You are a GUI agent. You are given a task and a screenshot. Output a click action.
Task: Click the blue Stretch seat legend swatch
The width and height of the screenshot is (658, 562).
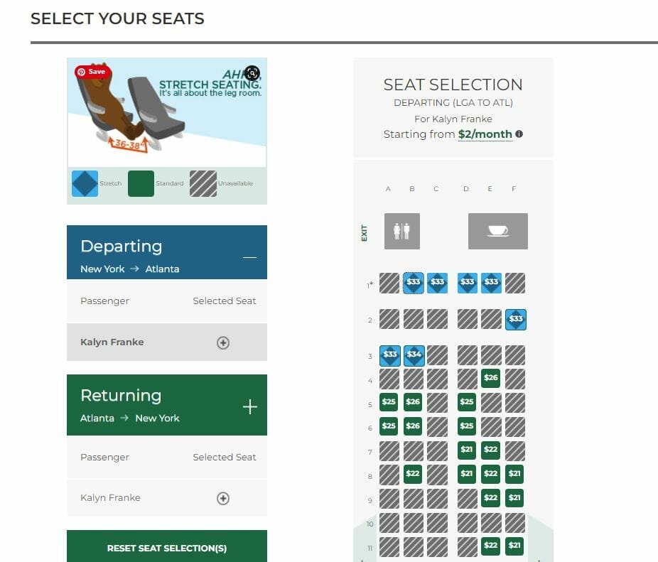point(85,183)
